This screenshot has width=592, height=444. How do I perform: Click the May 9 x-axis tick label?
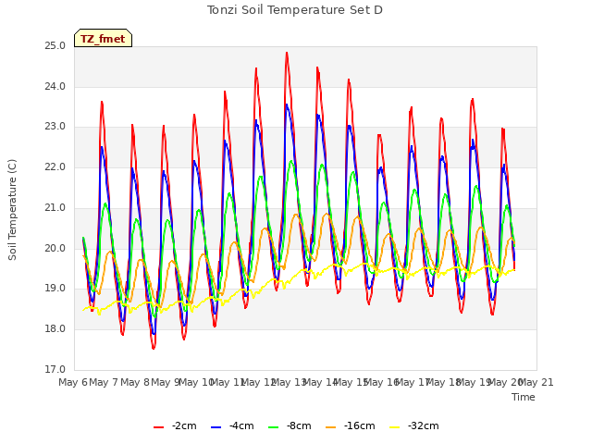(x=165, y=382)
